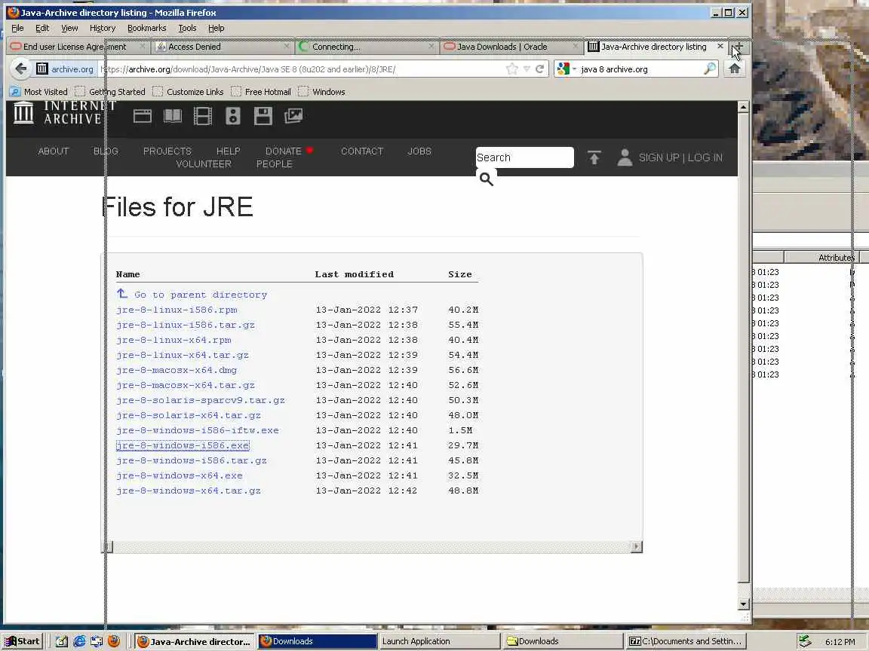Open URL history dropdown arrow
Screen dimensions: 869x651
(x=527, y=69)
